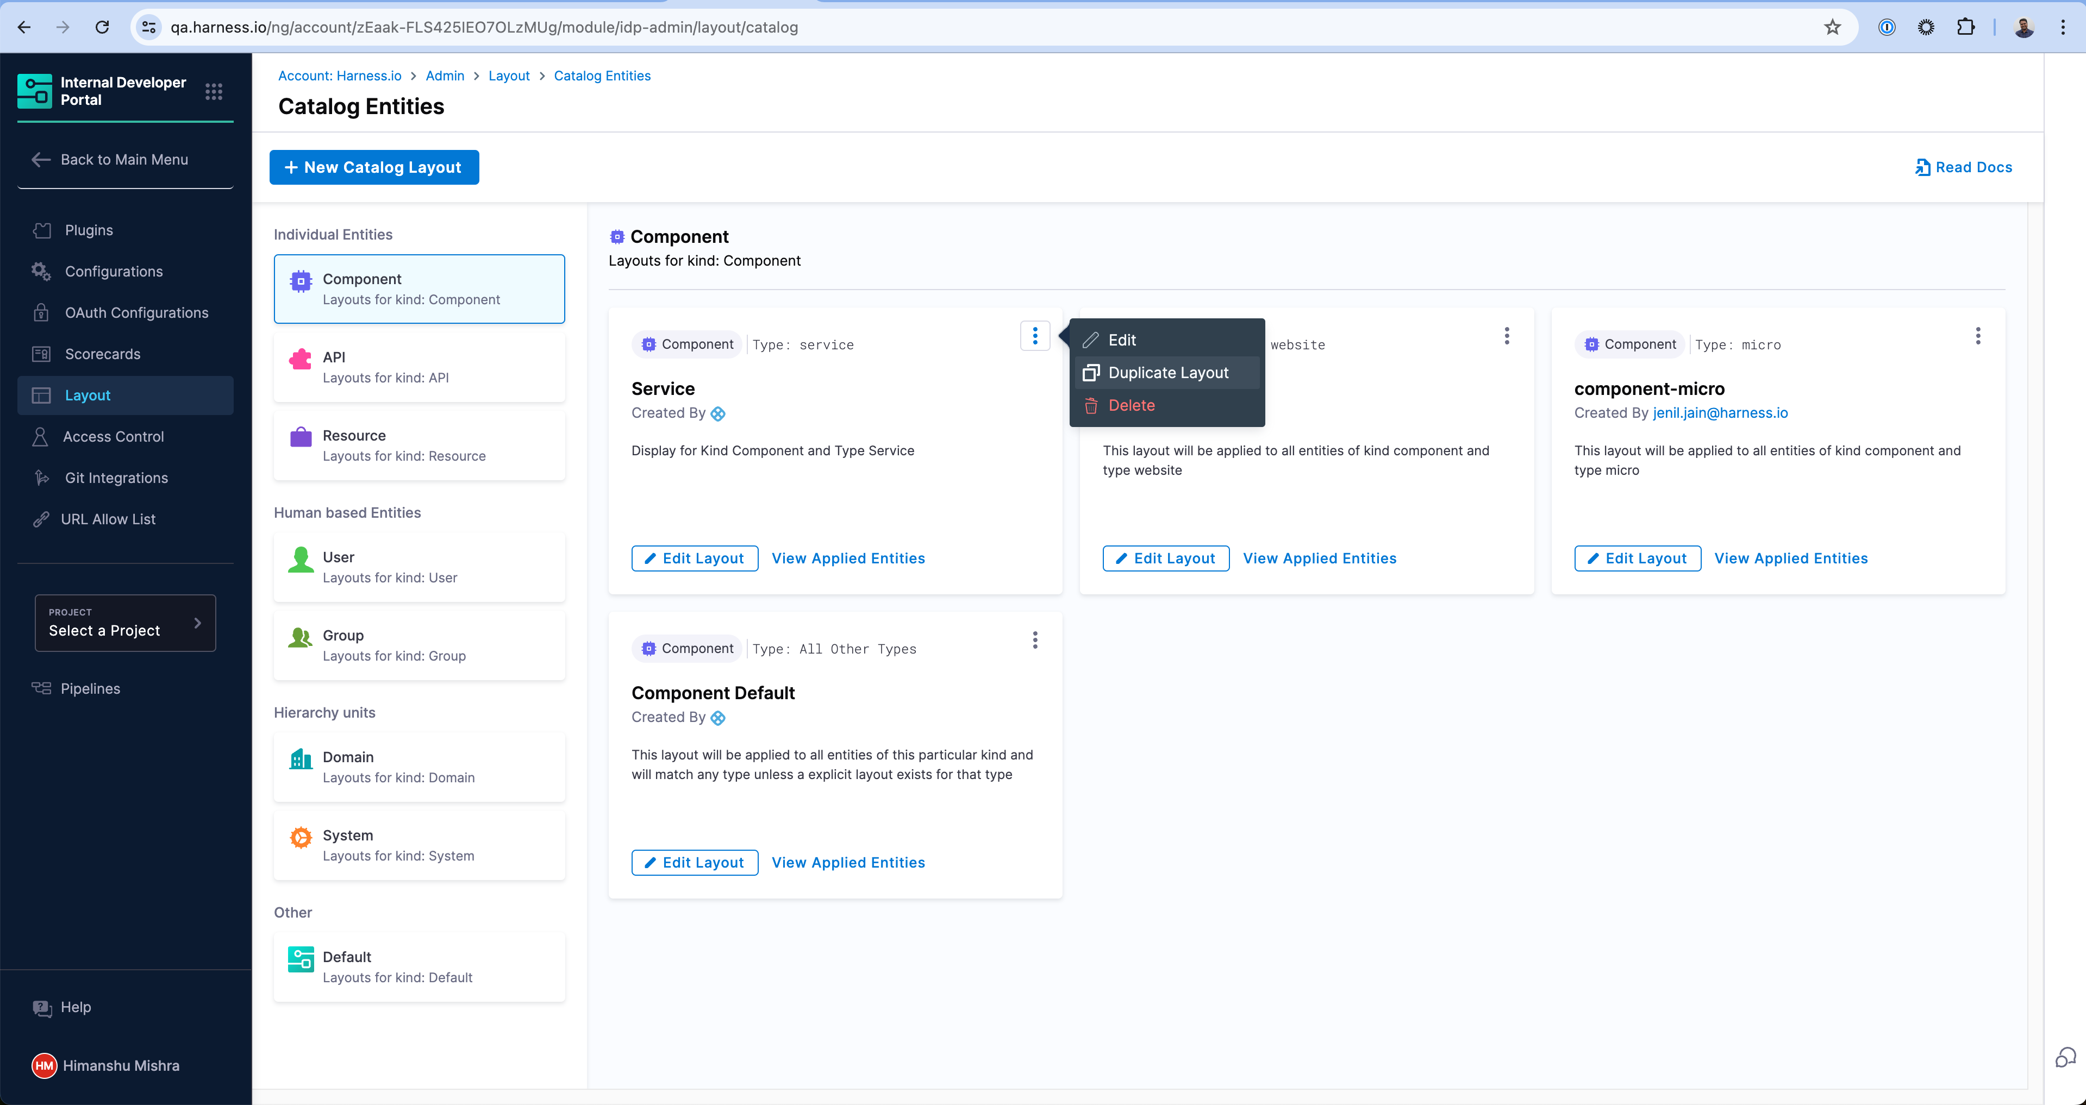The width and height of the screenshot is (2086, 1105).
Task: Click View Applied Entities on Service card
Action: point(848,558)
